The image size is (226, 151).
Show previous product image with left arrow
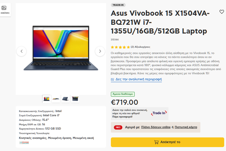click(21, 51)
